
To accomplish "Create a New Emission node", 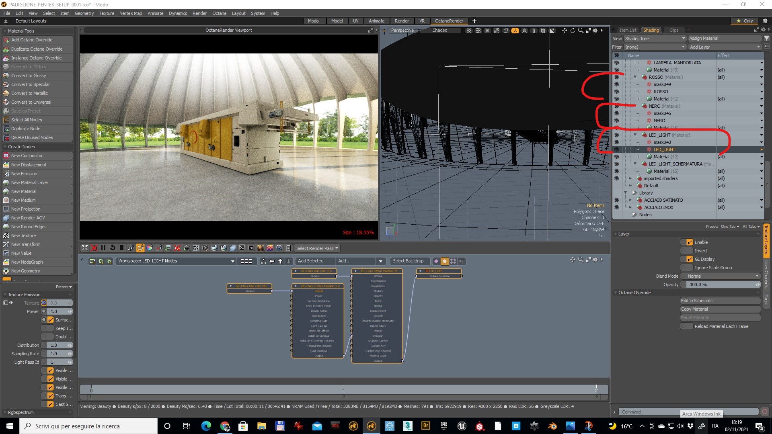I will tap(24, 174).
